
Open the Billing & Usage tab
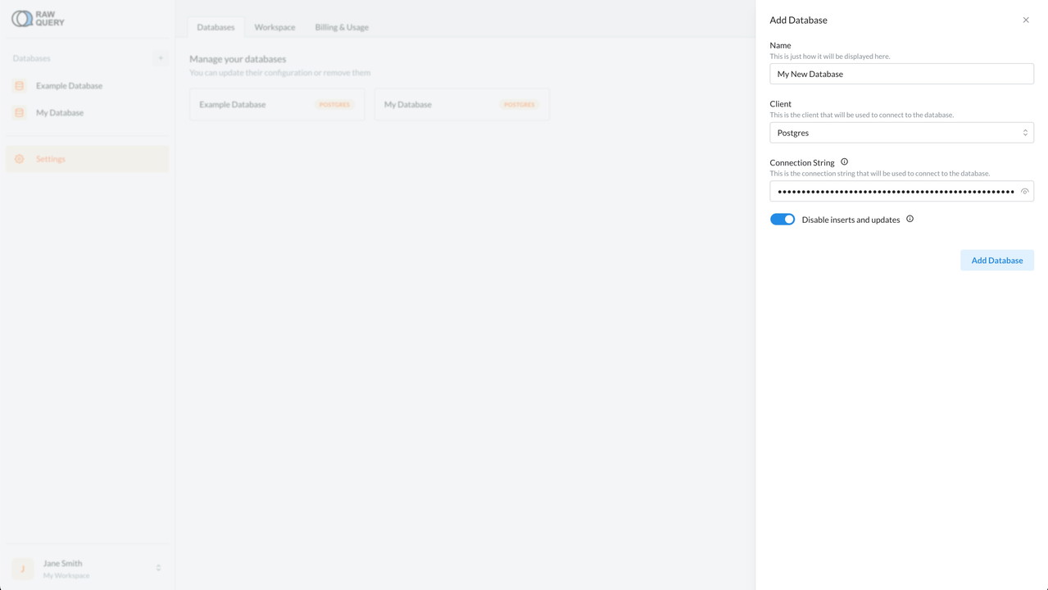pyautogui.click(x=342, y=27)
